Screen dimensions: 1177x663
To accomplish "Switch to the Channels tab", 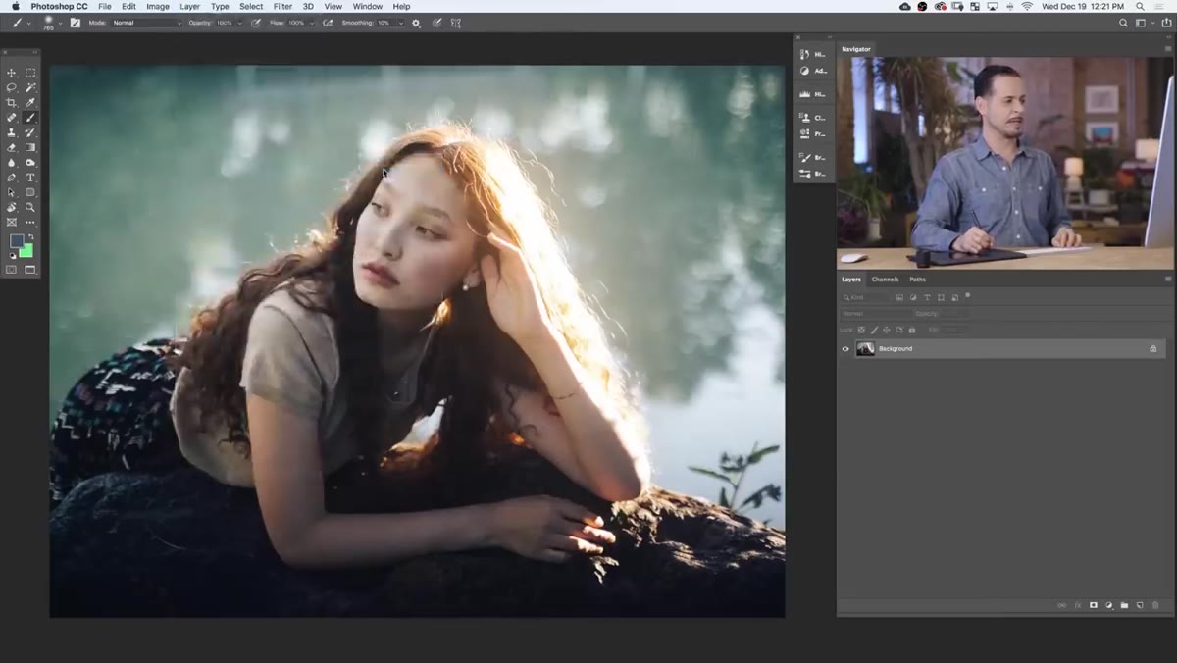I will click(x=885, y=280).
